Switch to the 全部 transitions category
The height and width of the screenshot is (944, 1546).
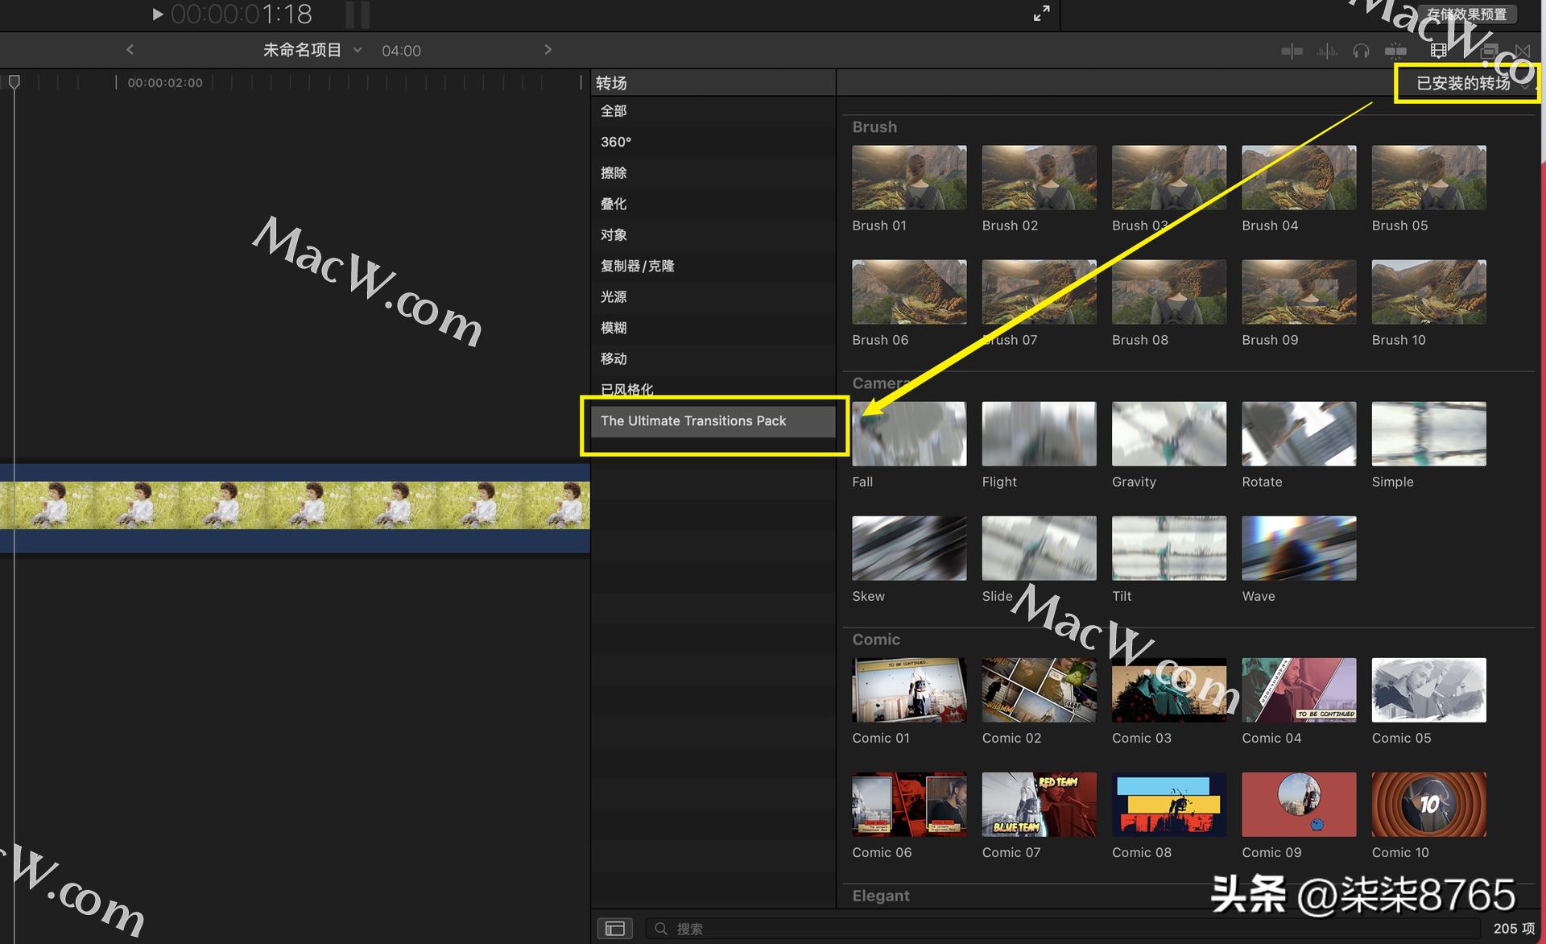pos(614,110)
